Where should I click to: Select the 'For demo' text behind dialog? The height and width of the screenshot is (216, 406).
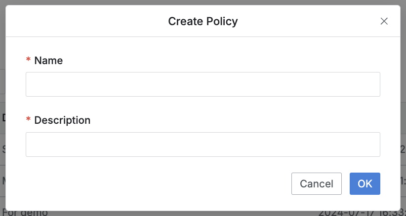click(x=25, y=213)
